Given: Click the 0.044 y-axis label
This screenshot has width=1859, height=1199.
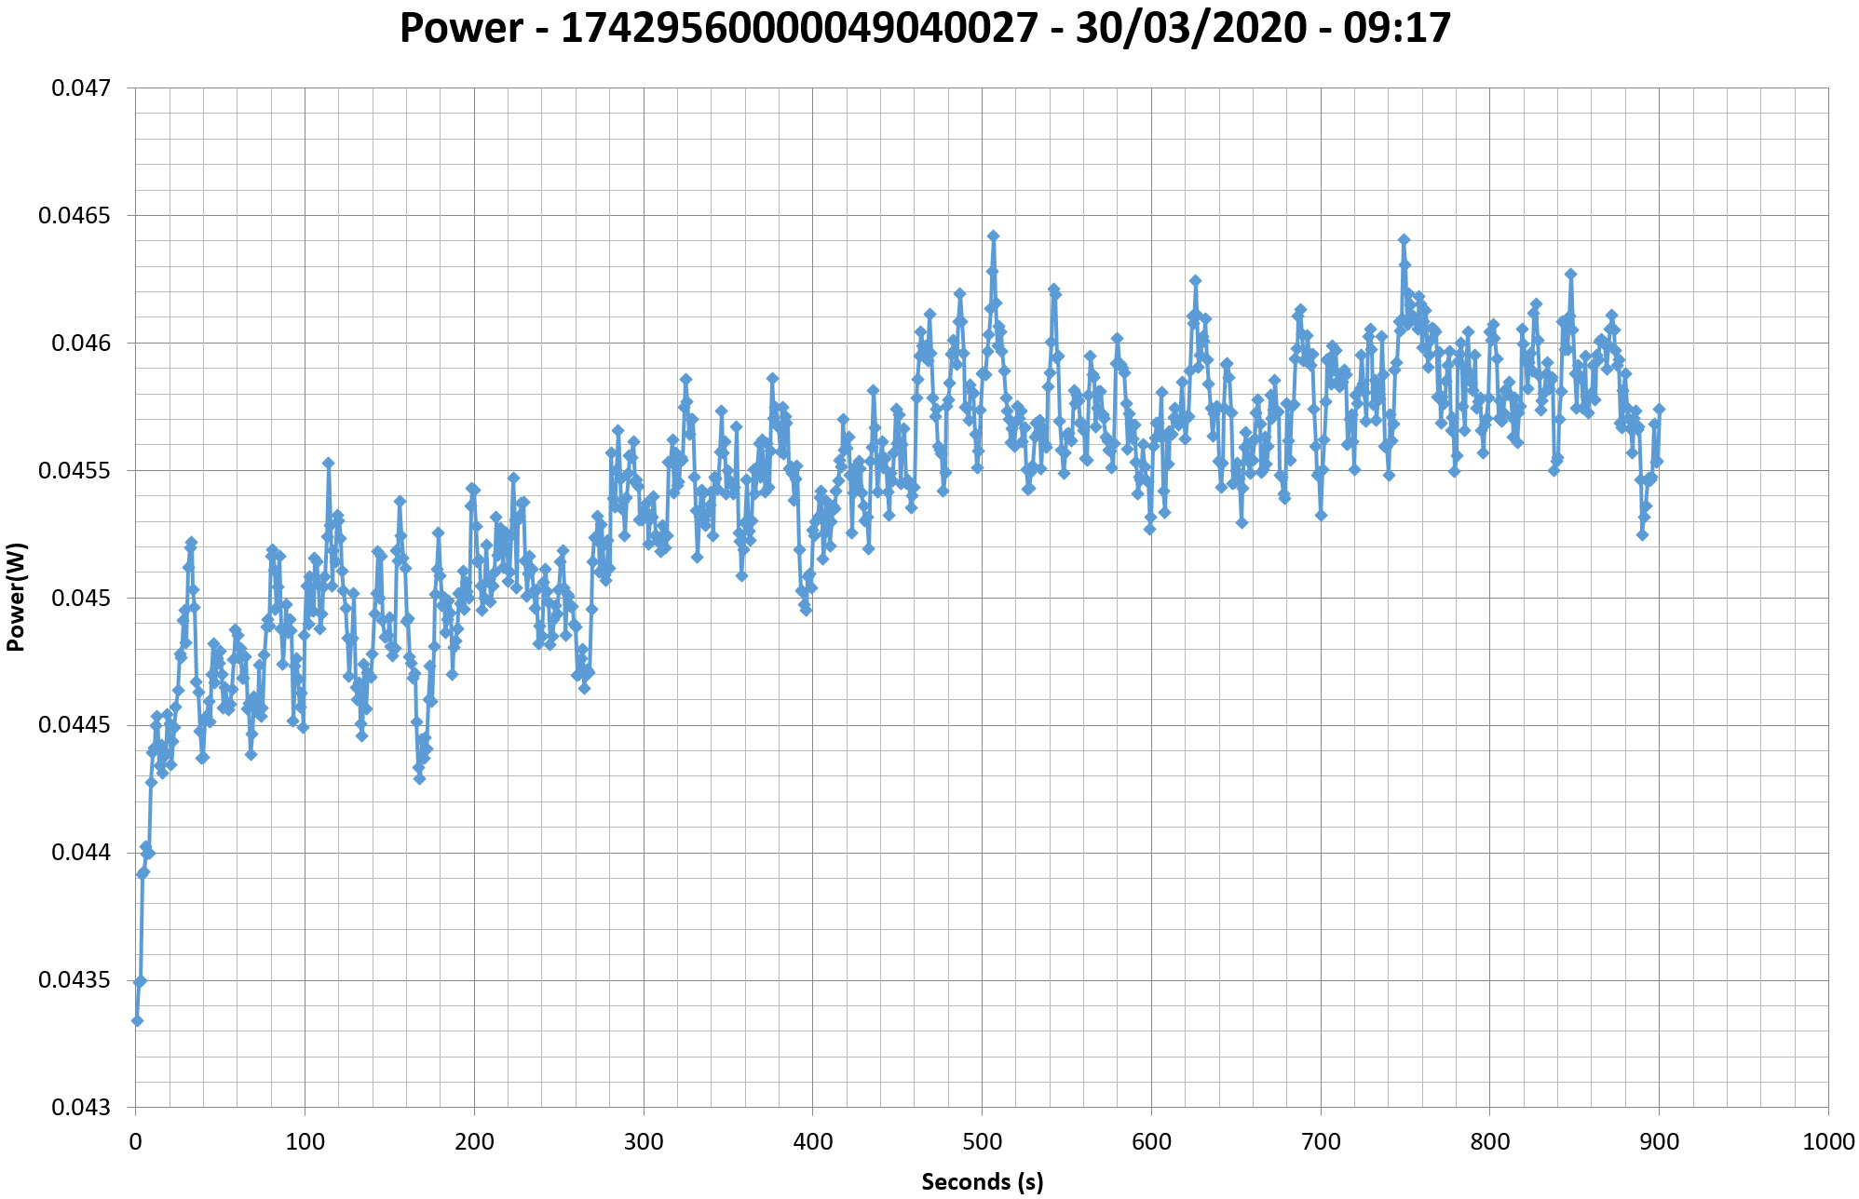Looking at the screenshot, I should point(80,853).
